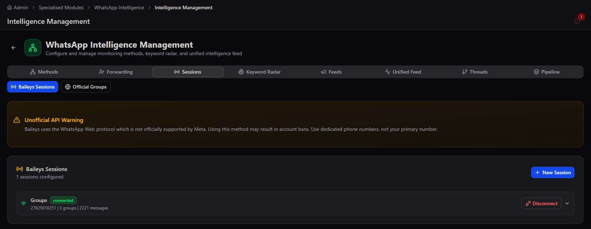Image resolution: width=591 pixels, height=229 pixels.
Task: Go to the Threads tab
Action: click(x=475, y=72)
